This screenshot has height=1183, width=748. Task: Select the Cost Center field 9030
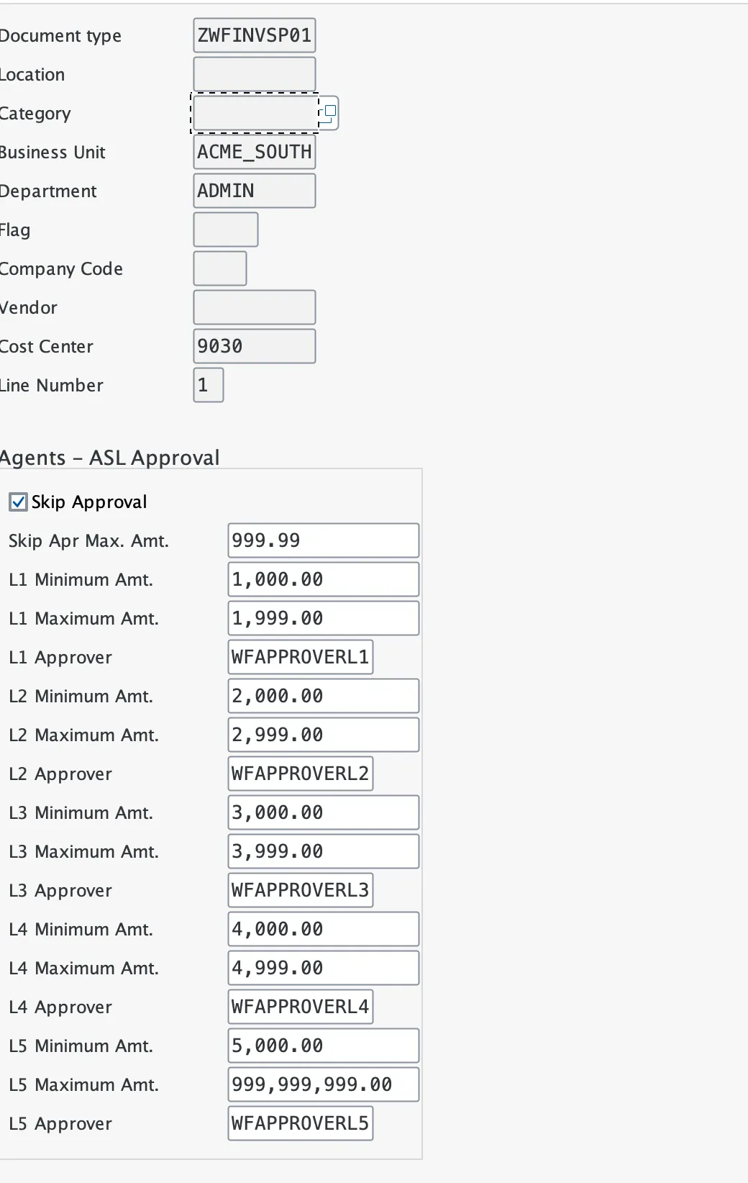click(x=255, y=346)
